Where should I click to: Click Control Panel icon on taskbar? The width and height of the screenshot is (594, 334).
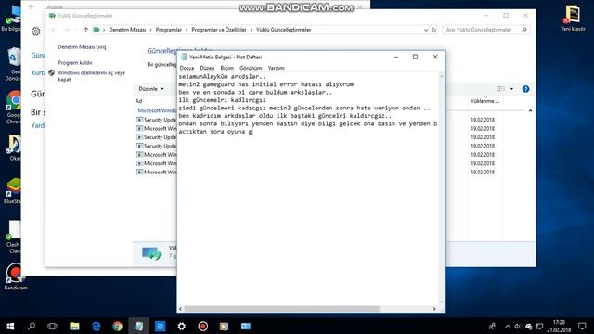pyautogui.click(x=245, y=326)
